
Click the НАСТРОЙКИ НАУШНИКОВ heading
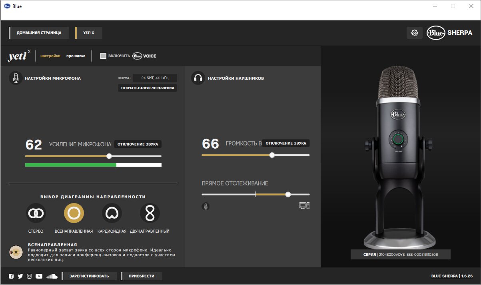tap(236, 78)
